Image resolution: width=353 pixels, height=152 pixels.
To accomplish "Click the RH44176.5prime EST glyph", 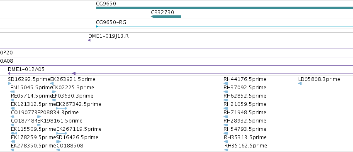I will coord(226,83).
